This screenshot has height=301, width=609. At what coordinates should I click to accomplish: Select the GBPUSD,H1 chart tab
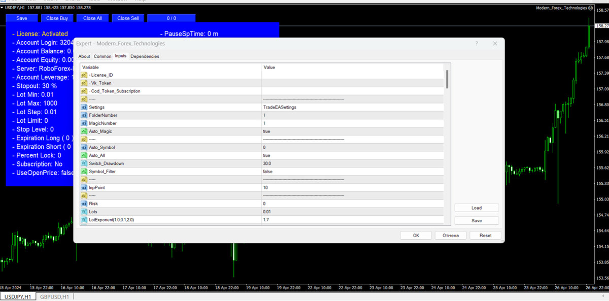click(54, 296)
